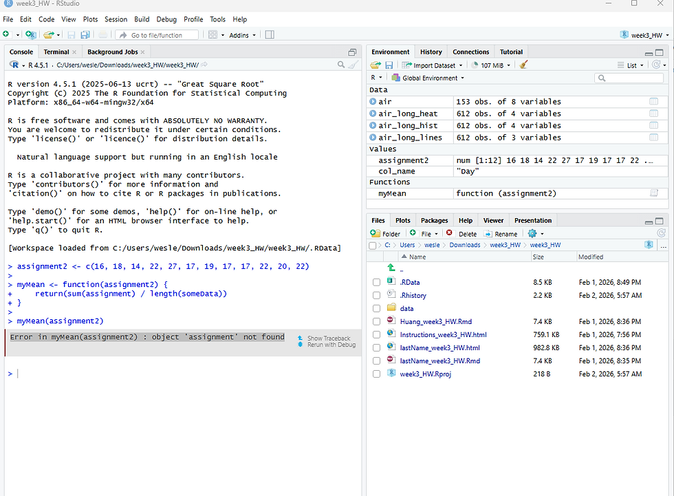This screenshot has width=674, height=496.
Task: Click the Rename button in Files
Action: (501, 234)
